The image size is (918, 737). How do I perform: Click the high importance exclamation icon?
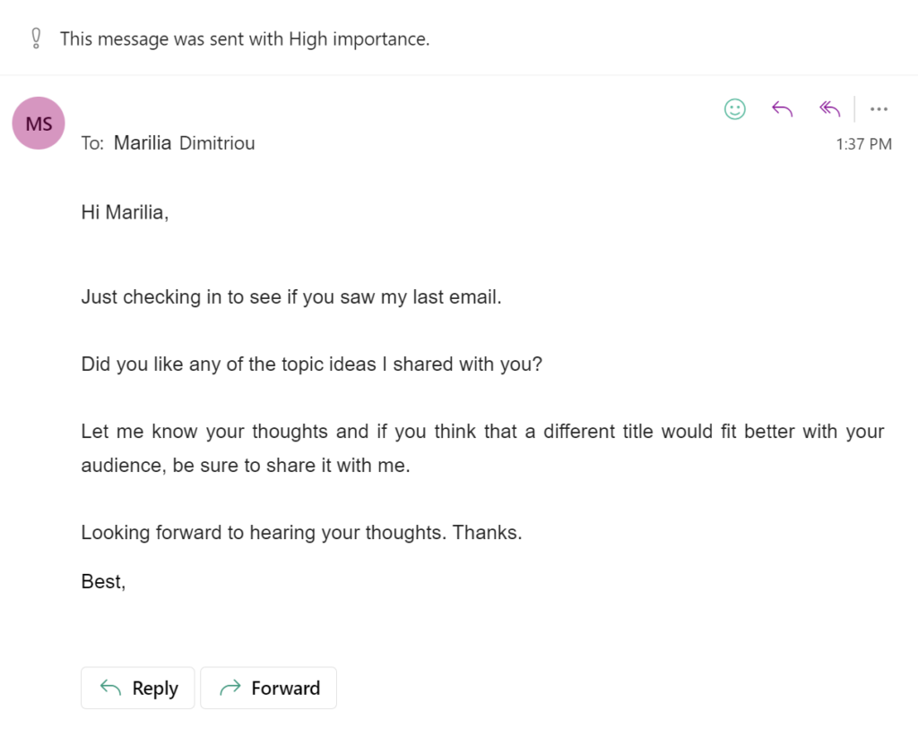click(36, 38)
